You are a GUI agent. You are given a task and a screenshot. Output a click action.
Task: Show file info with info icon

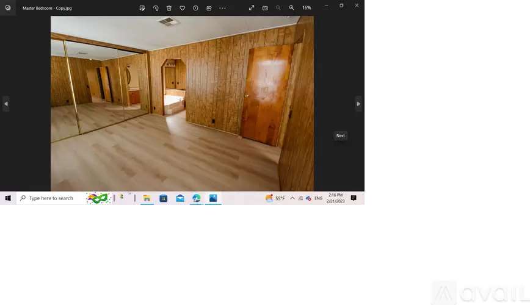(x=195, y=8)
